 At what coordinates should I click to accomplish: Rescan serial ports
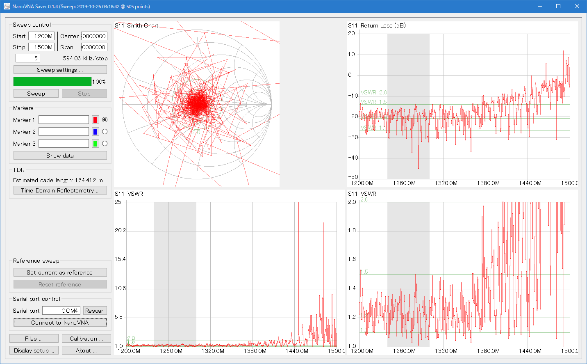(95, 311)
